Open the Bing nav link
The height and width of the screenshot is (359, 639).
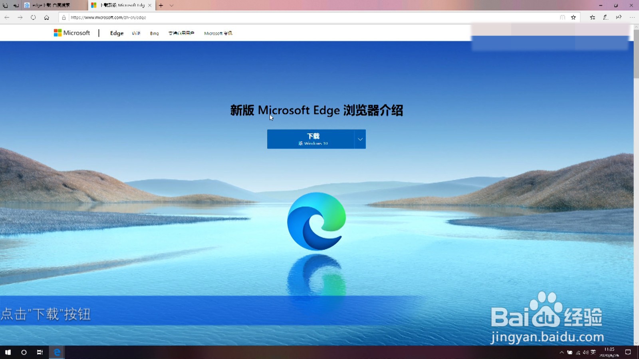(x=154, y=34)
